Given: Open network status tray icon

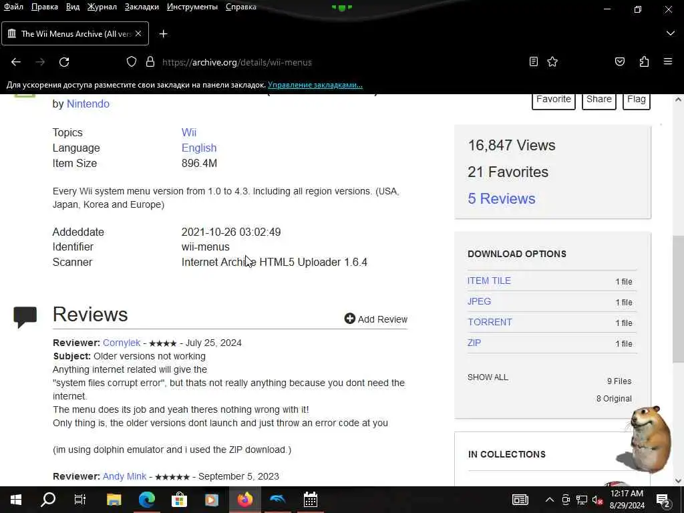Looking at the screenshot, I should pos(582,500).
